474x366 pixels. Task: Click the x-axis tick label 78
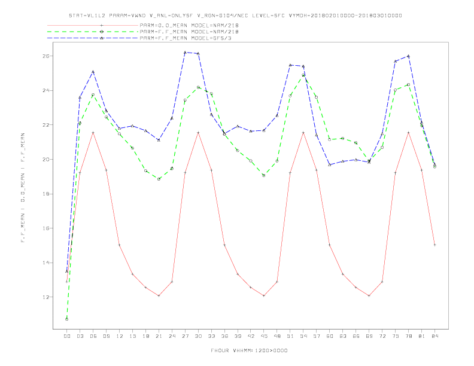click(408, 336)
